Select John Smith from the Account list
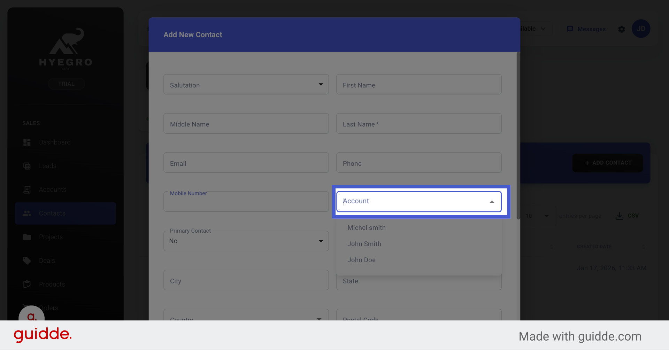Viewport: 669px width, 350px height. (x=364, y=244)
